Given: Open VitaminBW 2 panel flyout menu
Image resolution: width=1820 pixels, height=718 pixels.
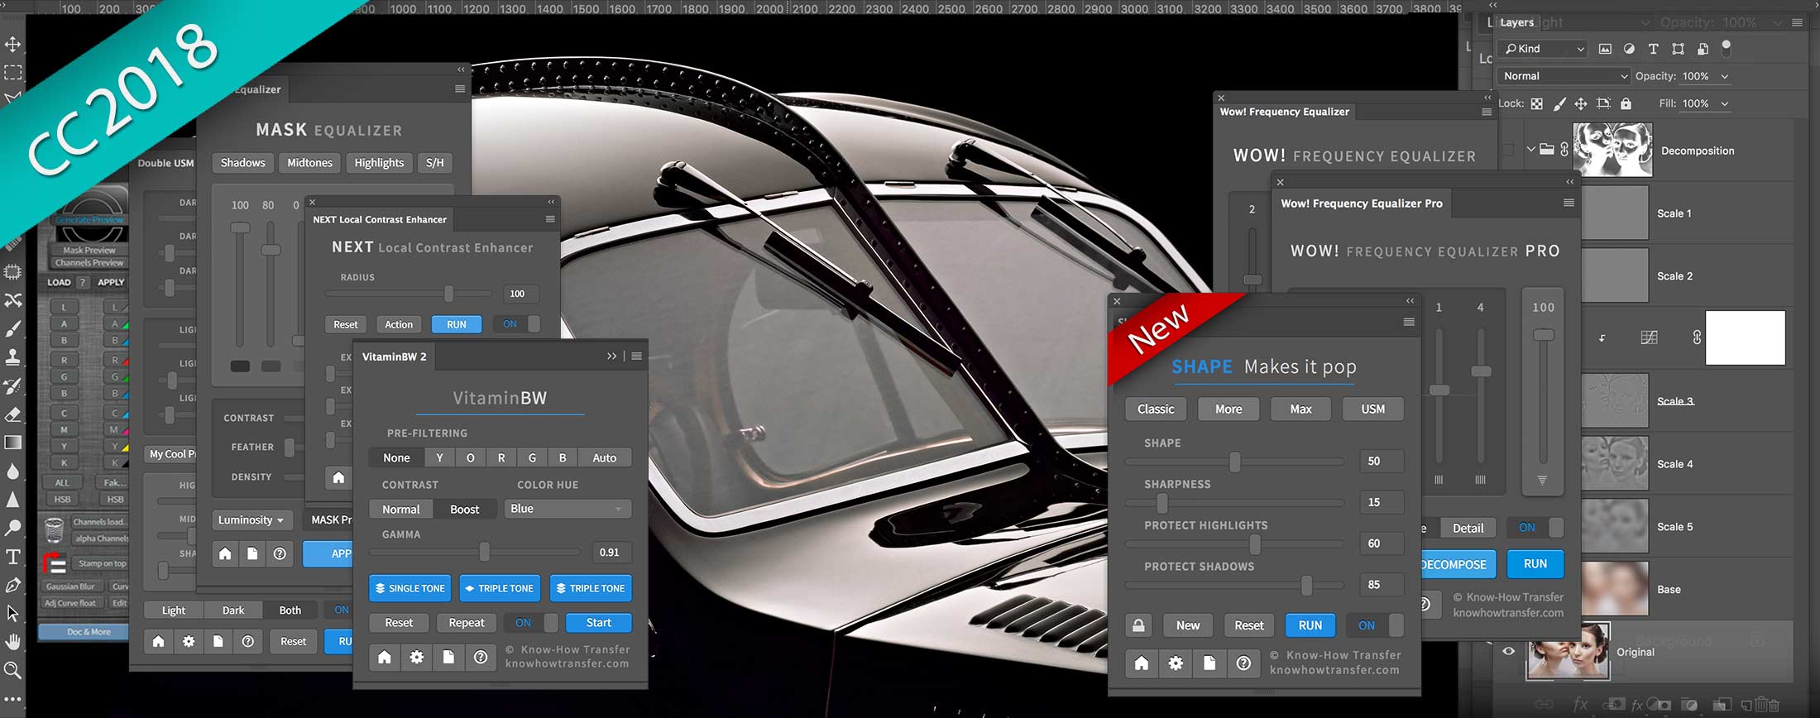Looking at the screenshot, I should coord(636,357).
